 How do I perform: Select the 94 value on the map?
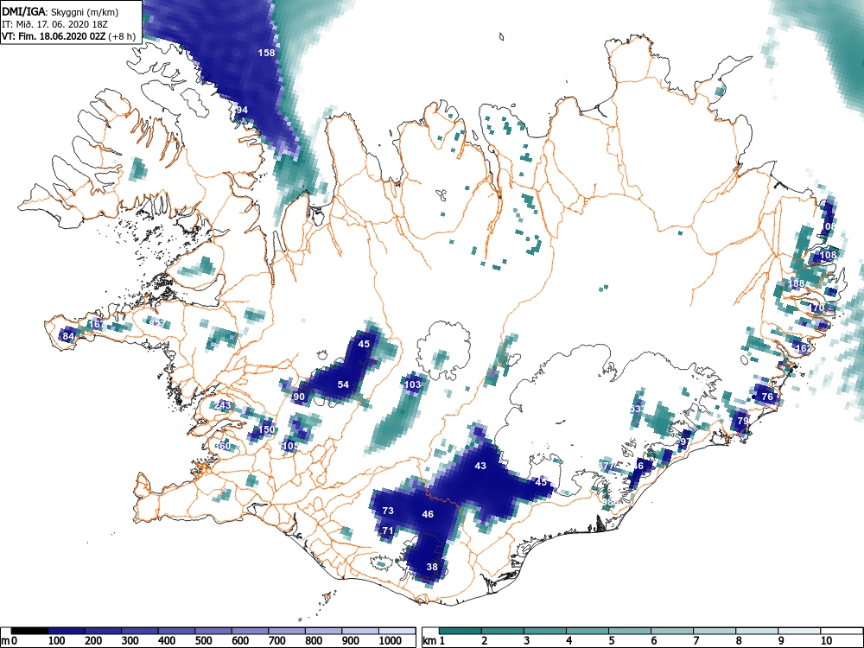241,110
